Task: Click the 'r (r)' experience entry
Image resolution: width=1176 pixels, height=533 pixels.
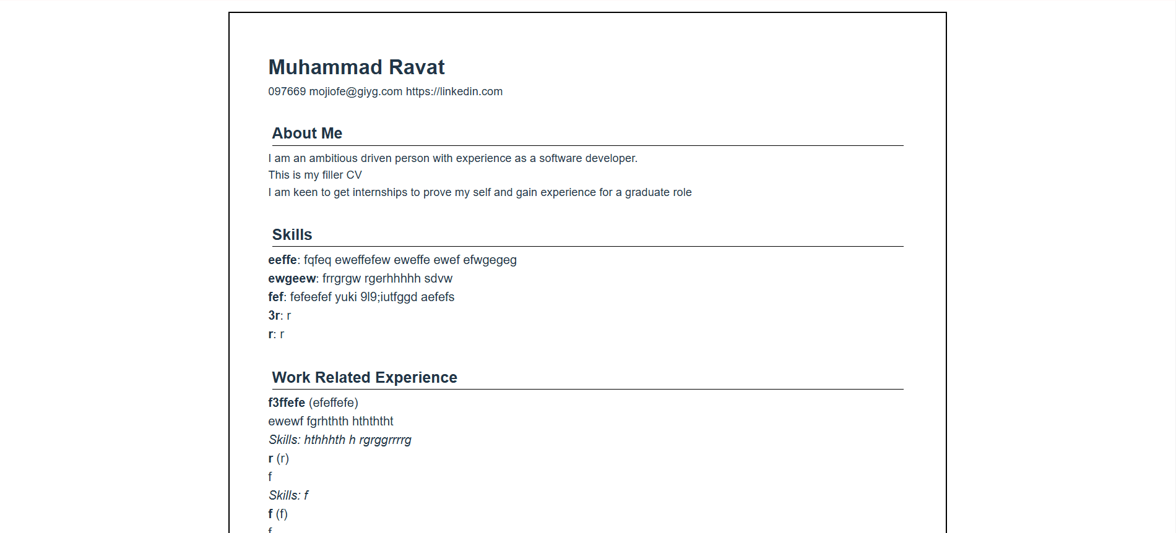Action: 279,459
